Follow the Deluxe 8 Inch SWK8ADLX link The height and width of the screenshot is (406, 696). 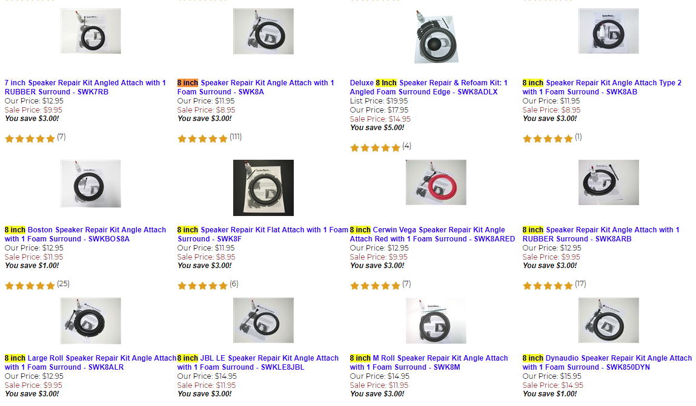coord(429,87)
